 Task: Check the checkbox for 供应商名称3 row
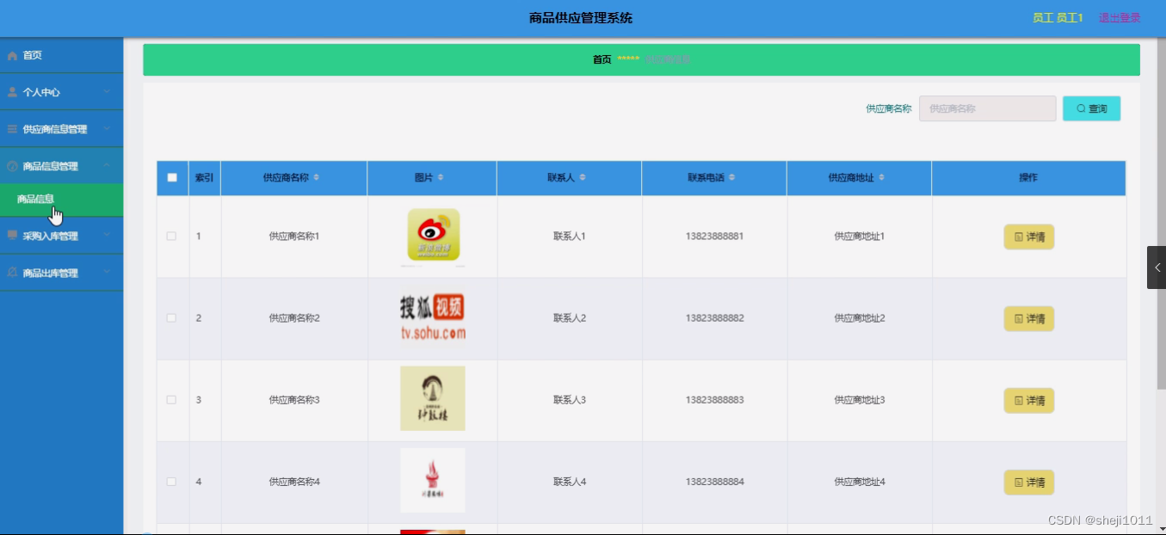(x=172, y=400)
